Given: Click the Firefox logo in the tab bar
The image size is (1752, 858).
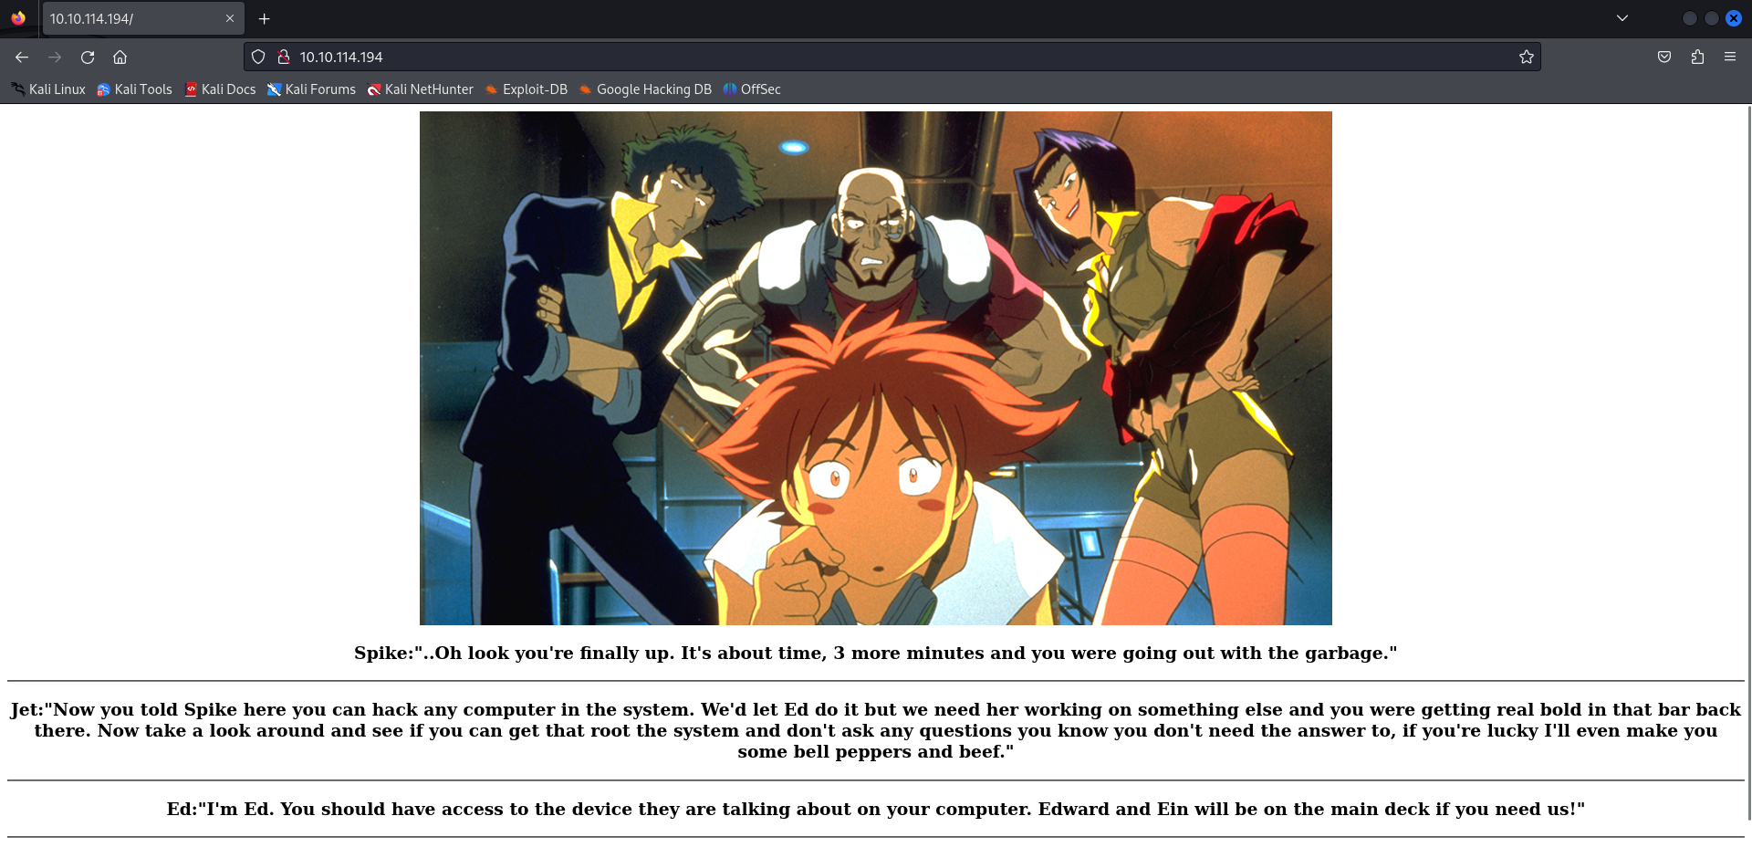Looking at the screenshot, I should click(x=18, y=18).
